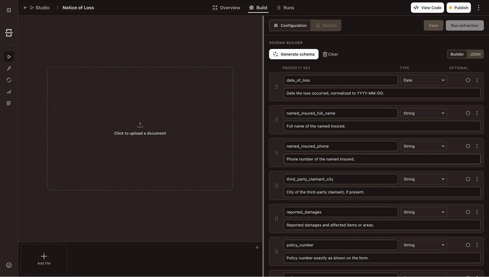Select the play icon in left sidebar

(x=9, y=57)
